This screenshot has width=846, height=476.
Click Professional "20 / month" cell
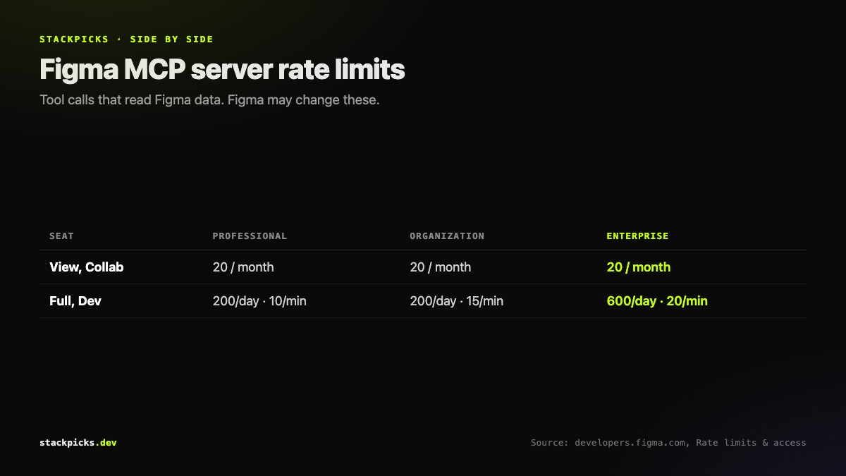click(243, 267)
